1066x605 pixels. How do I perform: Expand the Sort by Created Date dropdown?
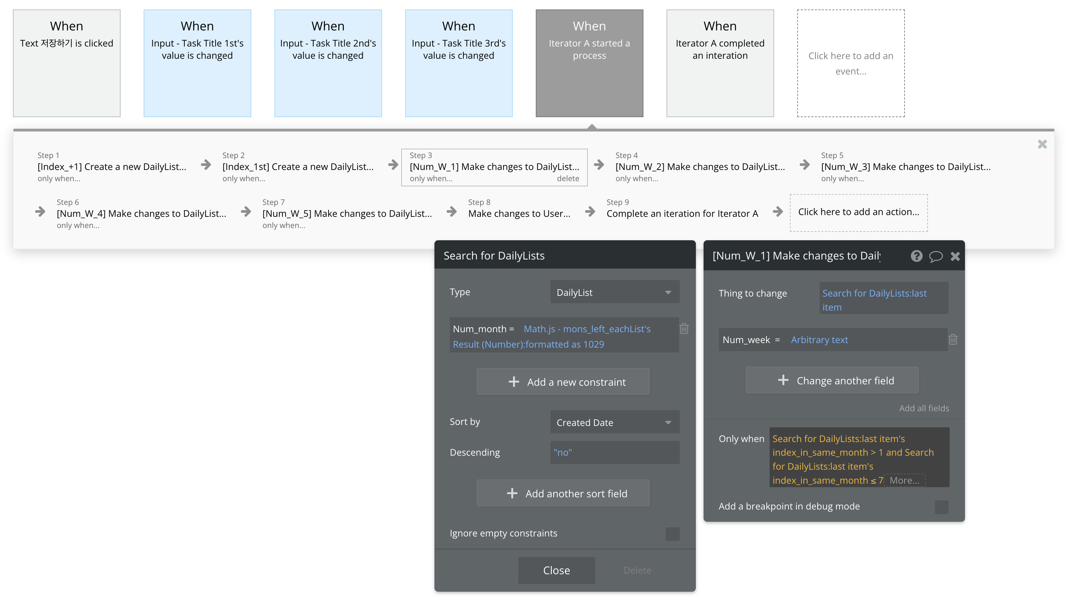614,422
